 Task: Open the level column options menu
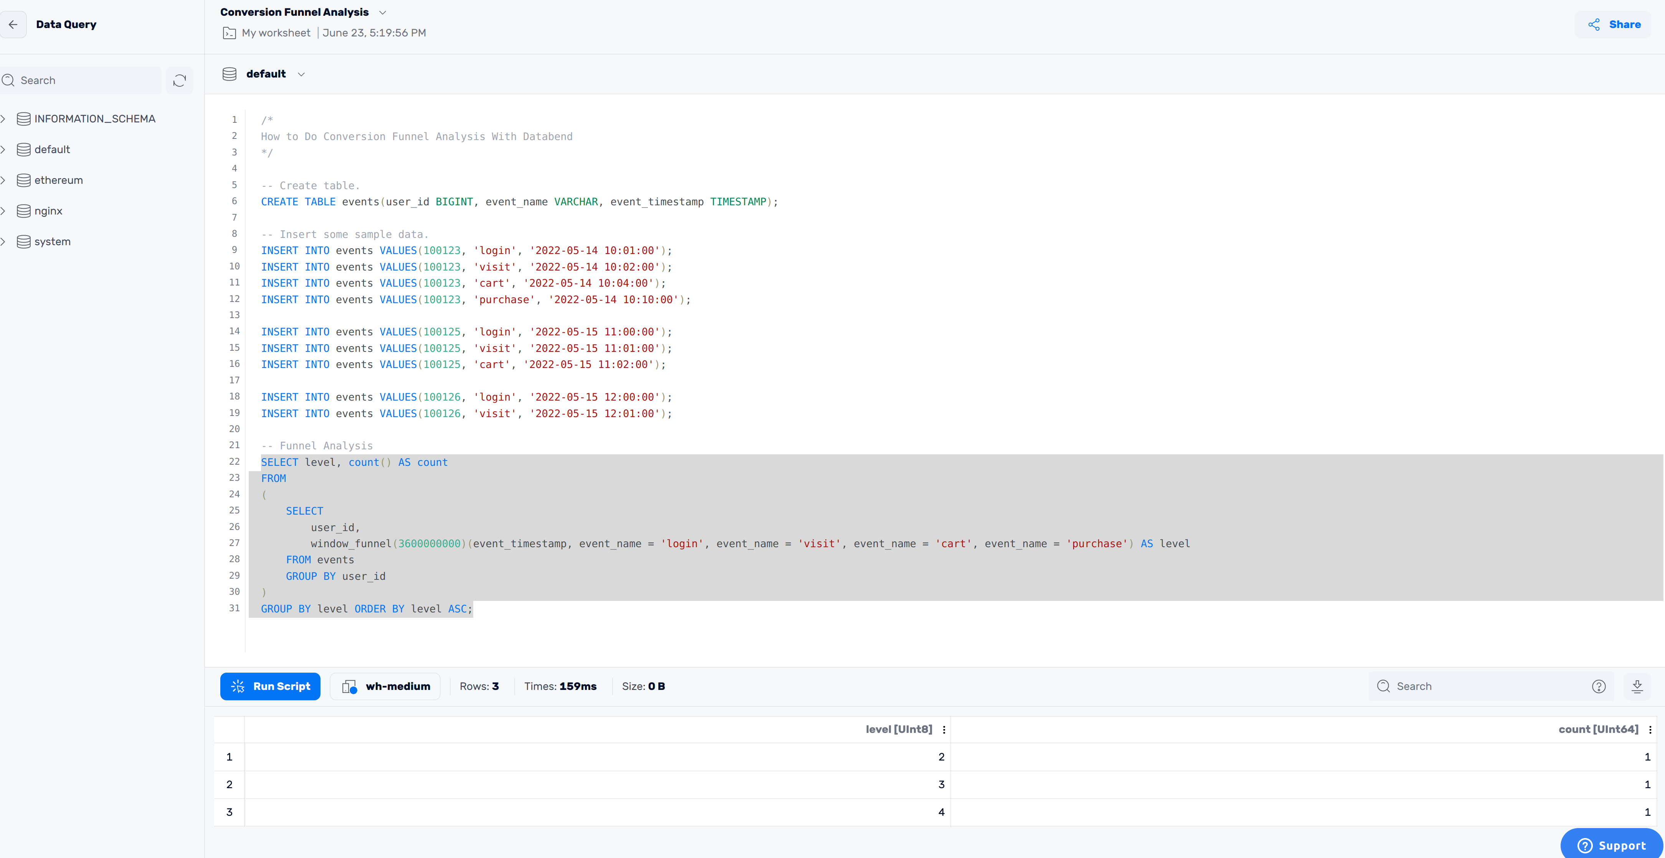pos(944,729)
